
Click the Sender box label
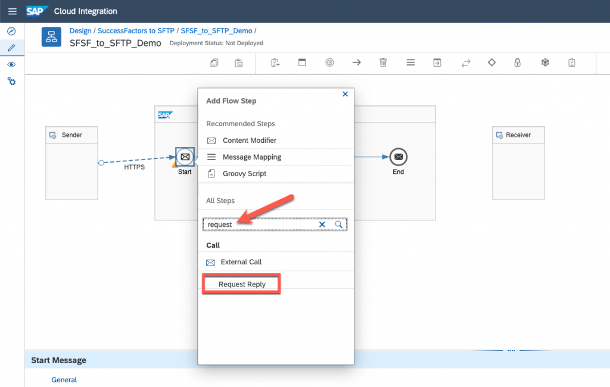click(x=72, y=135)
